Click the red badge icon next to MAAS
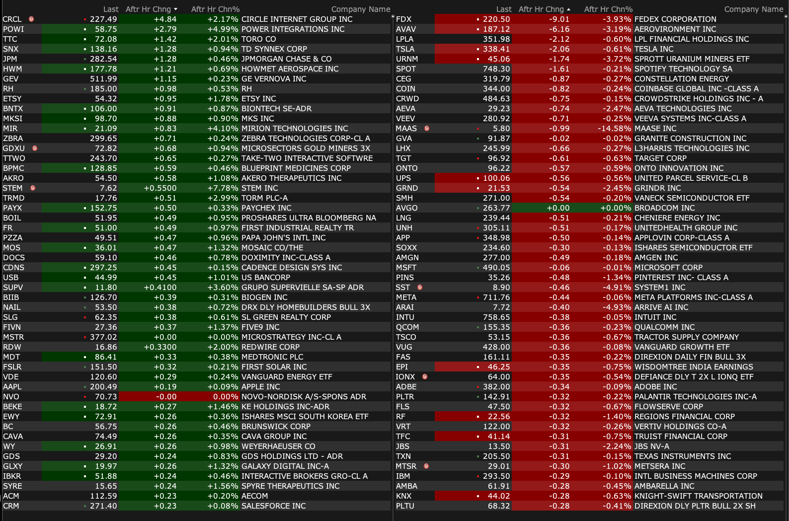789x521 pixels. tap(427, 129)
